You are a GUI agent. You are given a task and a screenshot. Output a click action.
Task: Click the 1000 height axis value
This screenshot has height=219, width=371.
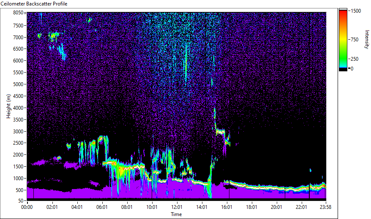click(18, 178)
